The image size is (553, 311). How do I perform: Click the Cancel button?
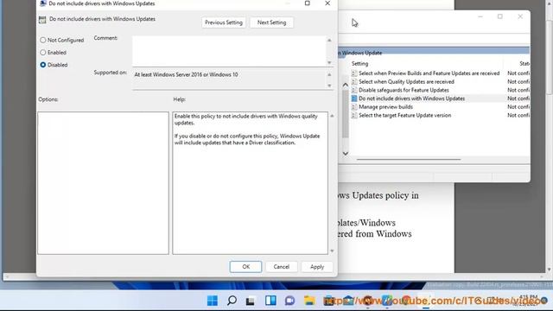pos(282,267)
